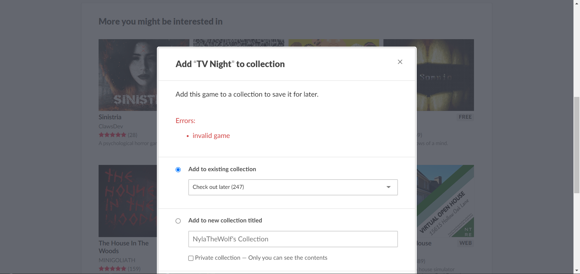Select Add to existing collection radio button
The image size is (580, 274).
pyautogui.click(x=178, y=170)
